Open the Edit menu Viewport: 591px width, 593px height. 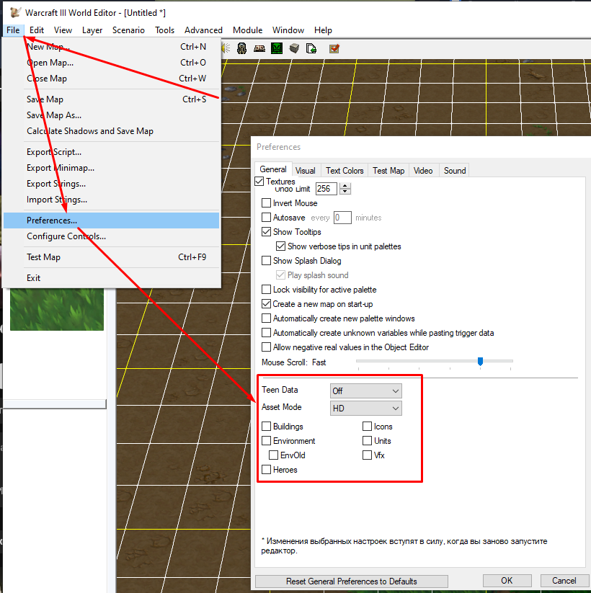[37, 30]
